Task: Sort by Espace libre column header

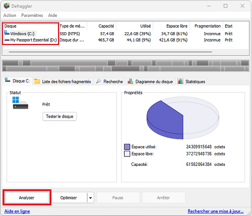Action: (x=171, y=26)
